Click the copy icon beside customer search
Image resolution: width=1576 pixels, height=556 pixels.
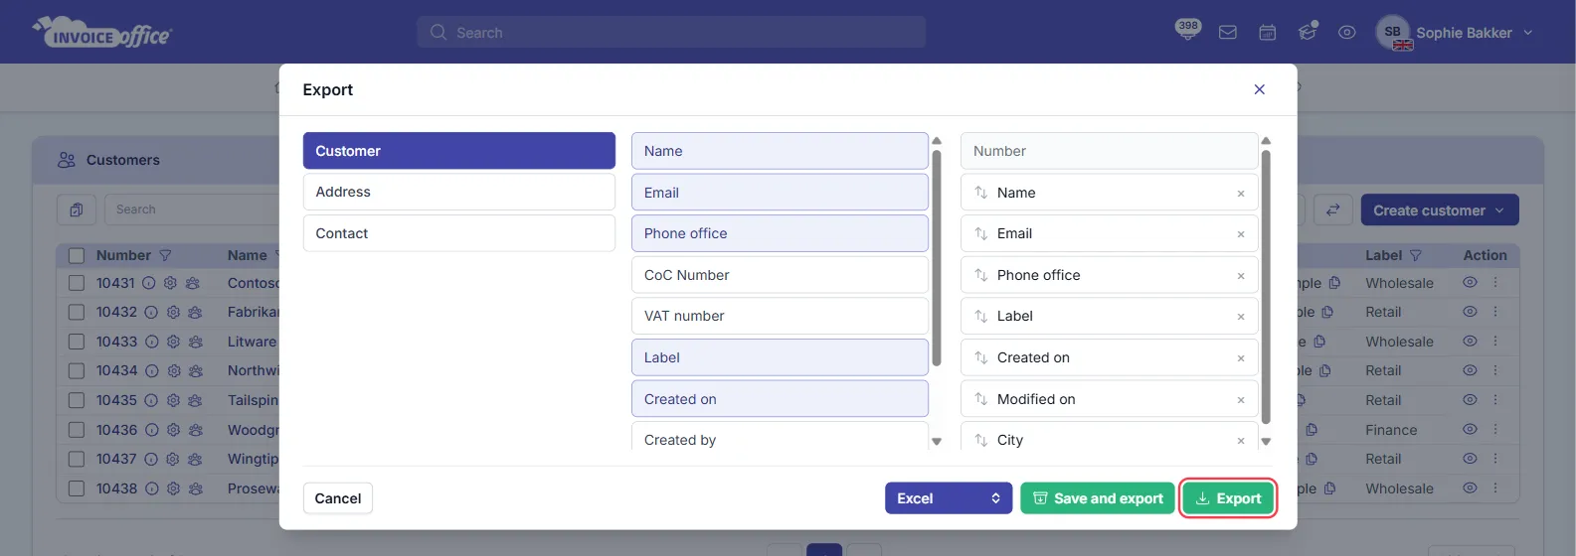[x=77, y=209]
